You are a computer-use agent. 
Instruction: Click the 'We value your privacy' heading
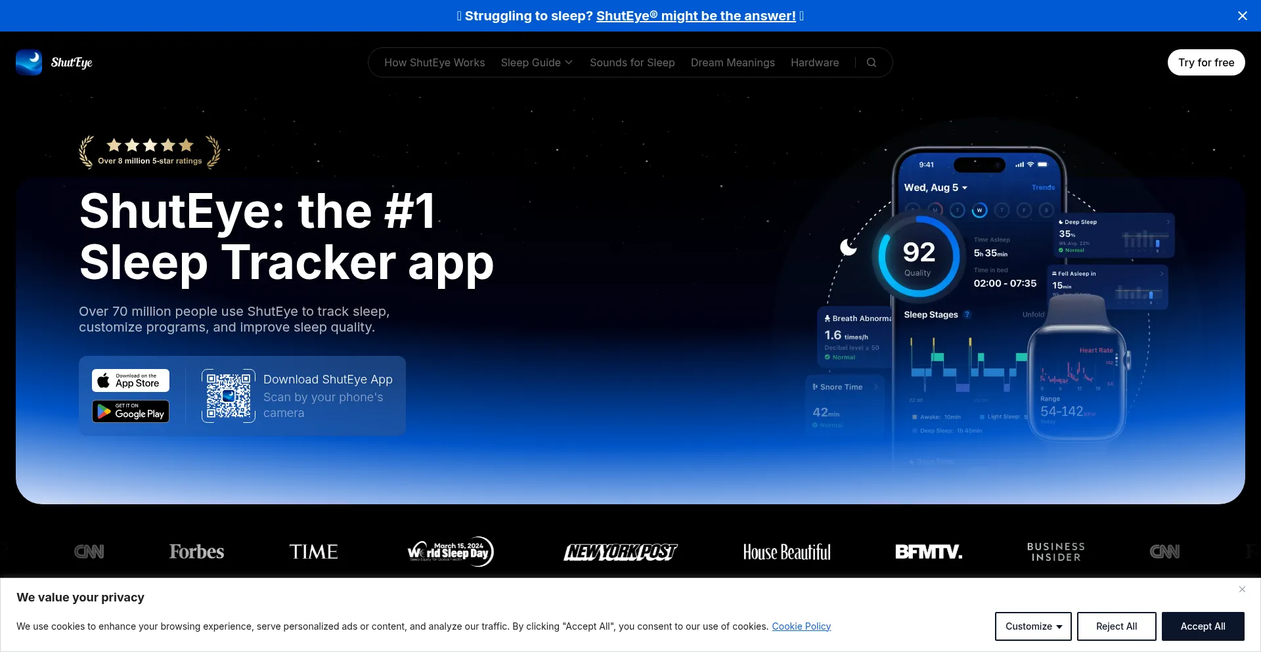(x=80, y=598)
